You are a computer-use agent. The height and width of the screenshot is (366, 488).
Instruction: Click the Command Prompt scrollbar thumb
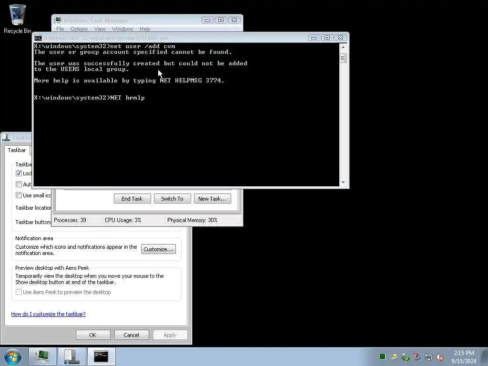tap(343, 58)
